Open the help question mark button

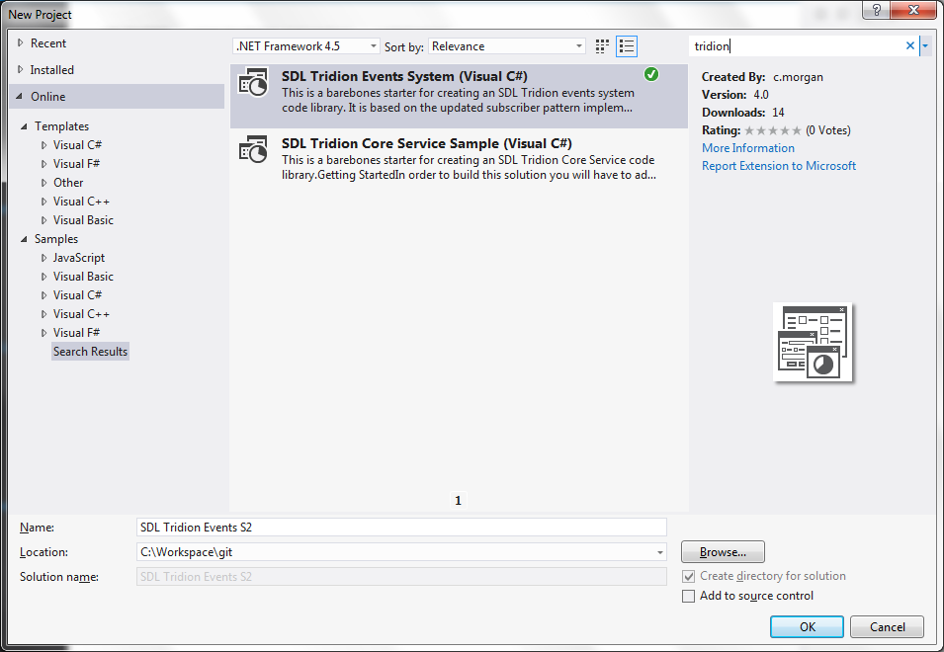click(x=876, y=10)
